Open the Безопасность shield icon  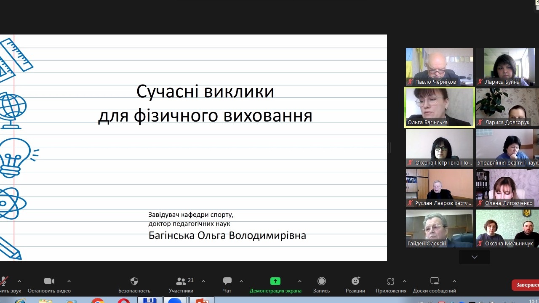click(x=134, y=281)
